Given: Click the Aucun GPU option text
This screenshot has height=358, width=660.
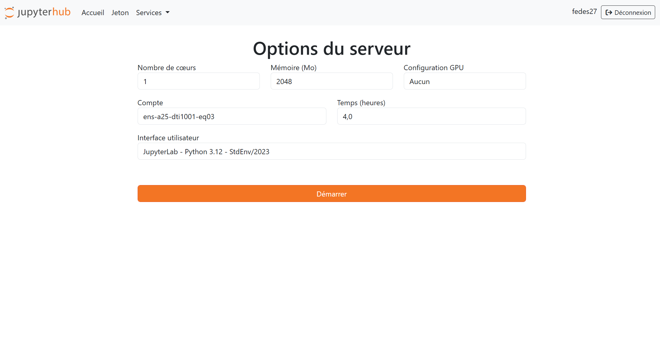Looking at the screenshot, I should [x=419, y=81].
